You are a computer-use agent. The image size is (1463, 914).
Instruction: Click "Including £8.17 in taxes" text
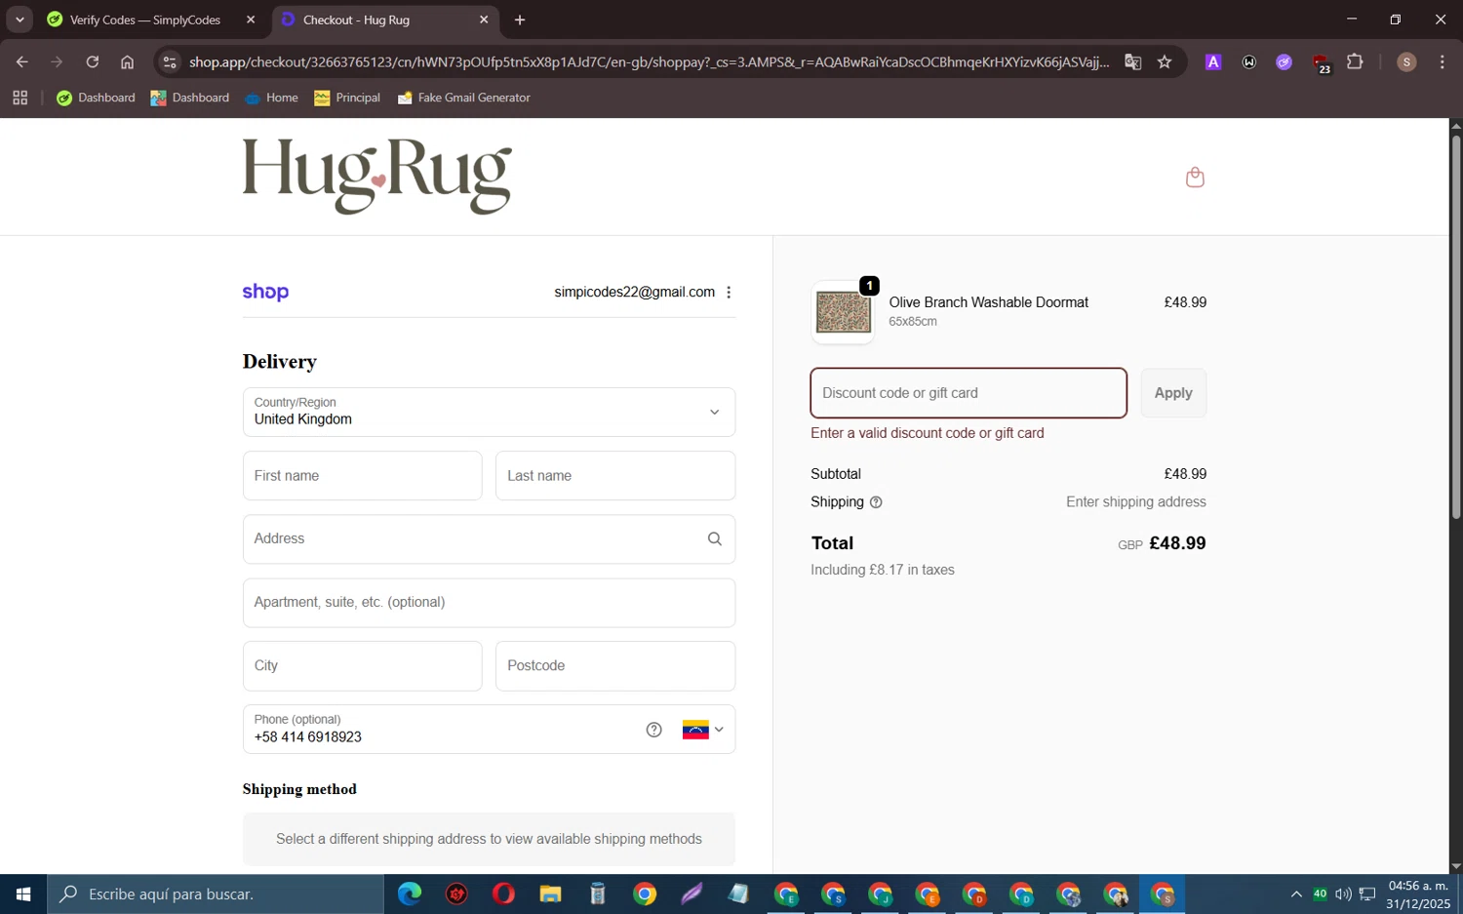(x=883, y=570)
